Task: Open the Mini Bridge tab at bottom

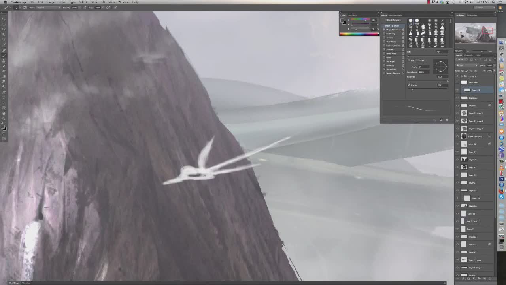Action: pyautogui.click(x=14, y=283)
